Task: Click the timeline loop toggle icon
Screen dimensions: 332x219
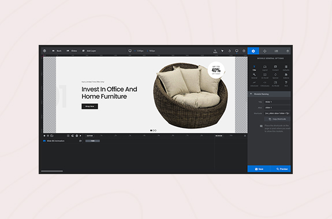Action: [x=72, y=135]
